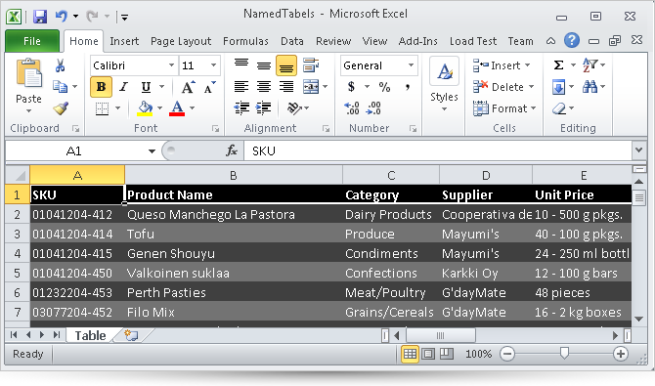
Task: Click the Decrease Font Size icon
Action: click(x=210, y=87)
